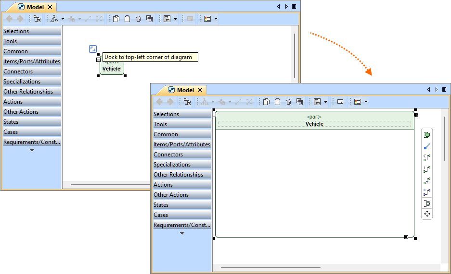Open the display options dropdown in front toolbar

pos(366,102)
